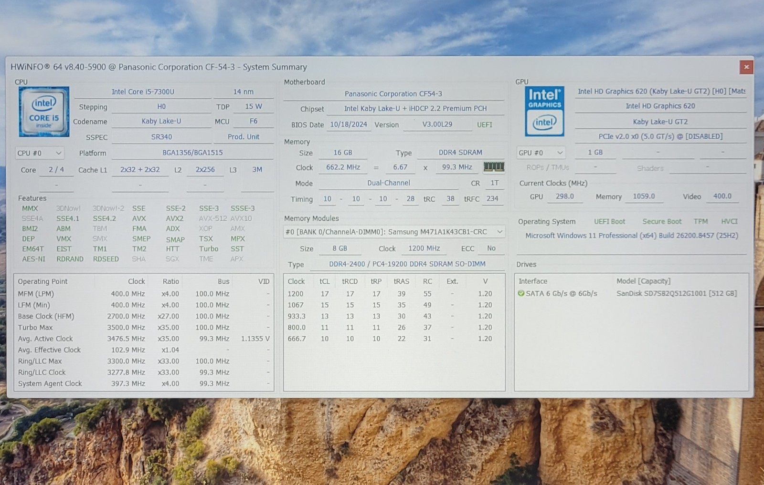
Task: Click the Intel Graphics GPU logo
Action: (544, 111)
